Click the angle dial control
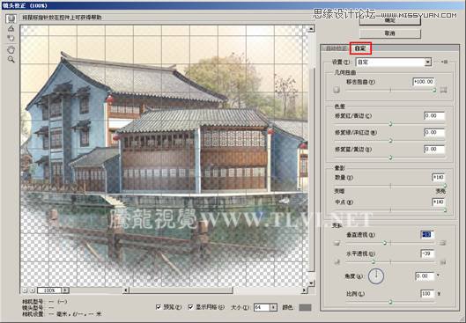 (x=376, y=275)
